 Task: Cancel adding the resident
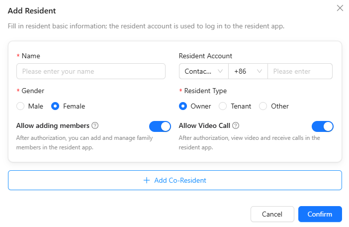(x=272, y=214)
